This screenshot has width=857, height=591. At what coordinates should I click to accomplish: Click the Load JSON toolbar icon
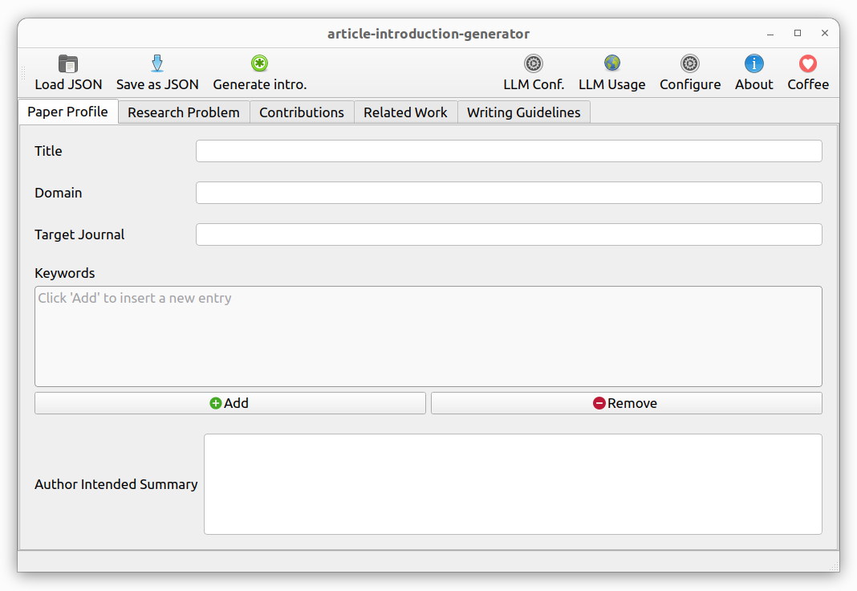[68, 64]
